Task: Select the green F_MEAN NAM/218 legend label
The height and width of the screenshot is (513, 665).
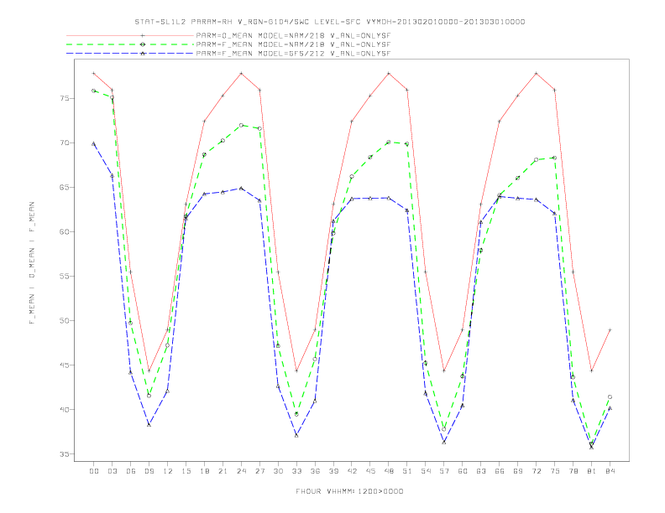Action: pyautogui.click(x=293, y=44)
